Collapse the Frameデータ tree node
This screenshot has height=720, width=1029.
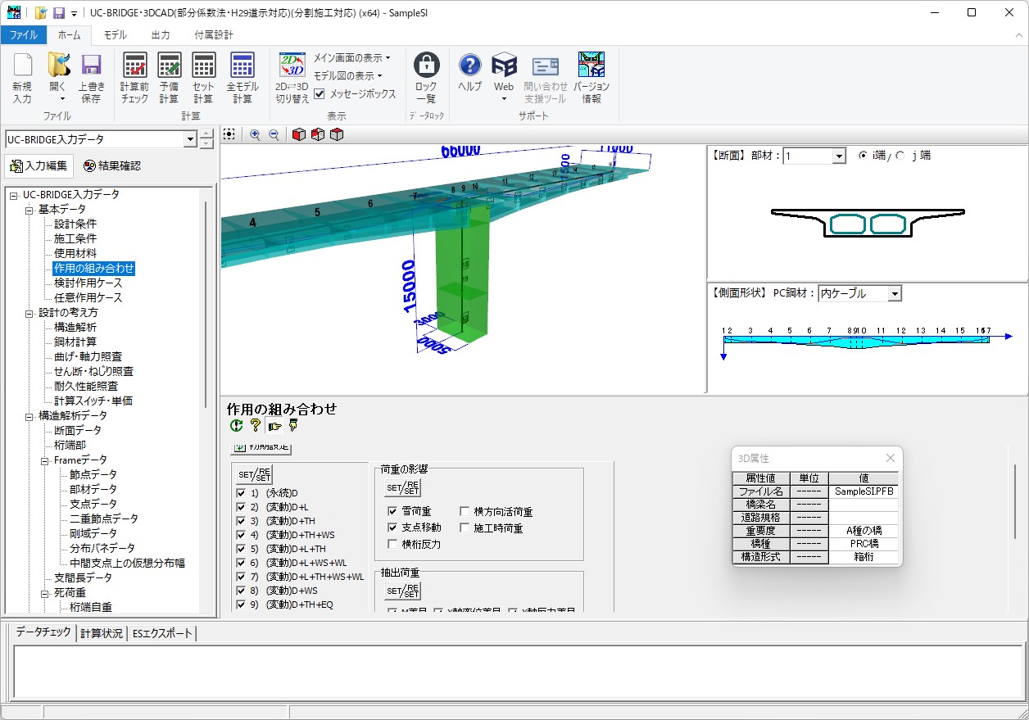46,460
